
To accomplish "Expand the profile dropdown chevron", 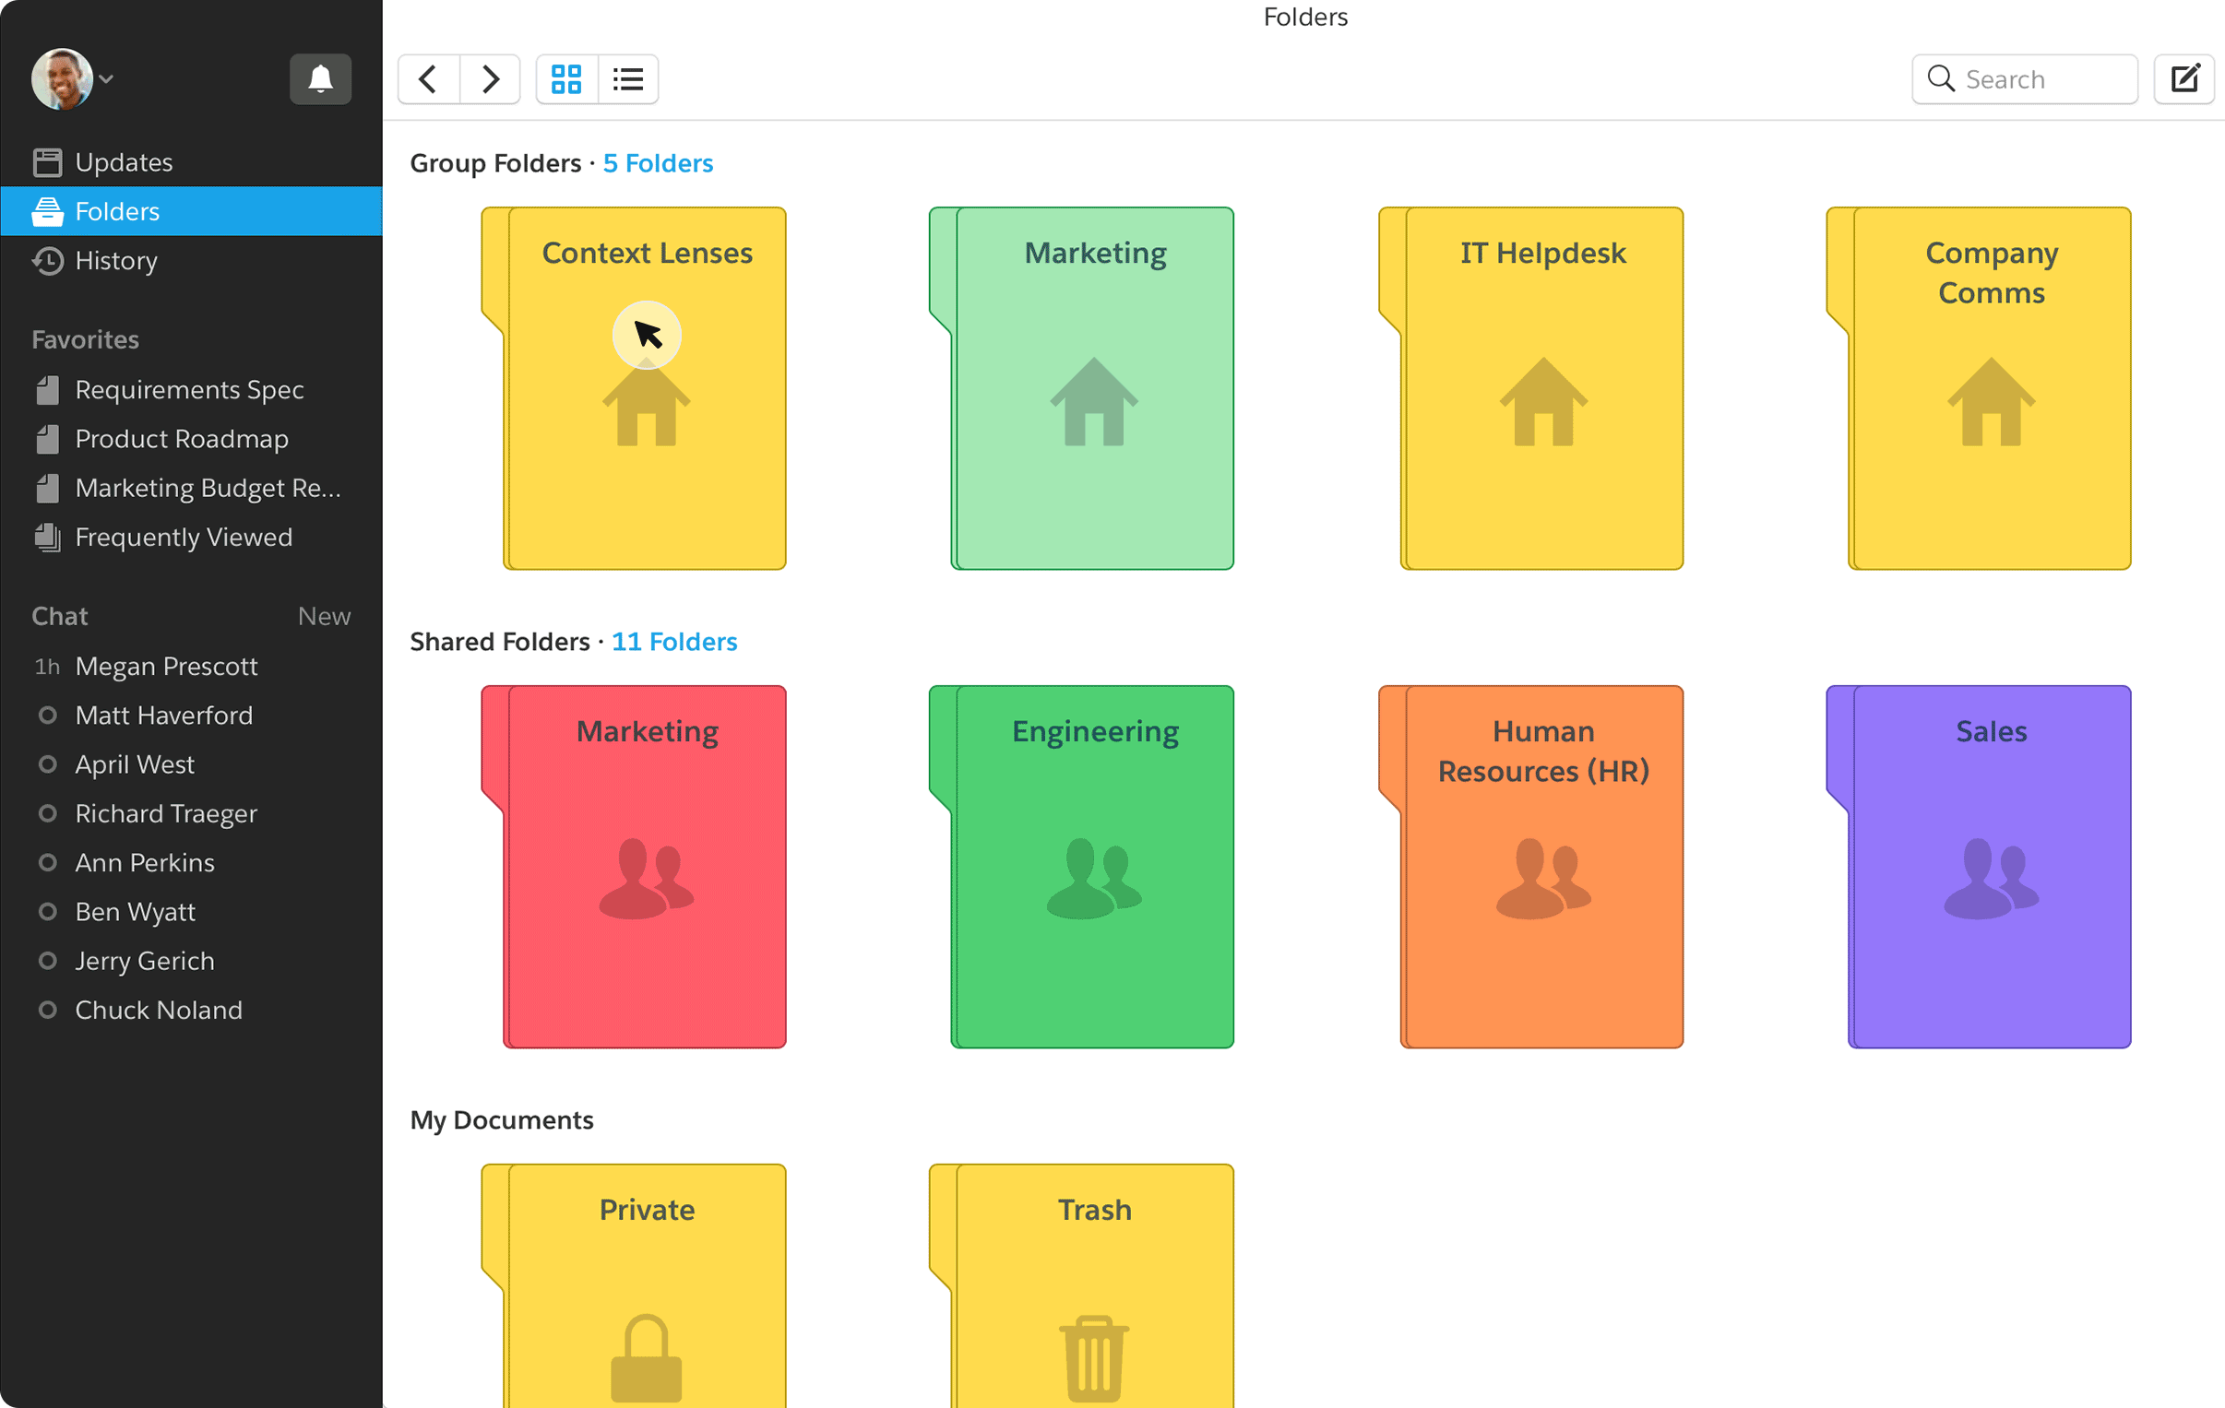I will (107, 79).
